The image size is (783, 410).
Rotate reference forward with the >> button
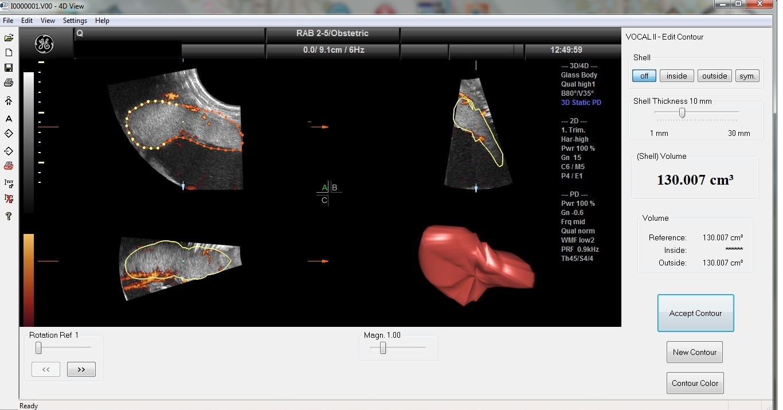[x=81, y=369]
